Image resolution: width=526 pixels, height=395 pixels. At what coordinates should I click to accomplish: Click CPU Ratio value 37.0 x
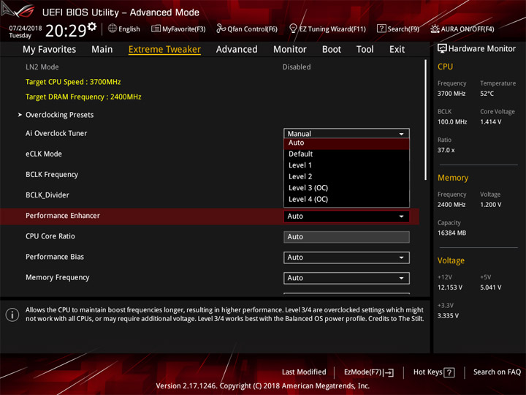tap(446, 150)
